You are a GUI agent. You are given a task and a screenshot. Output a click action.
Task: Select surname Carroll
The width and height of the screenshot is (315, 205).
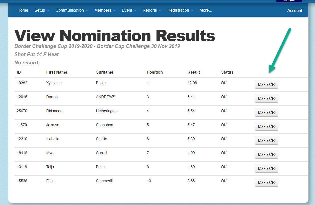(101, 153)
